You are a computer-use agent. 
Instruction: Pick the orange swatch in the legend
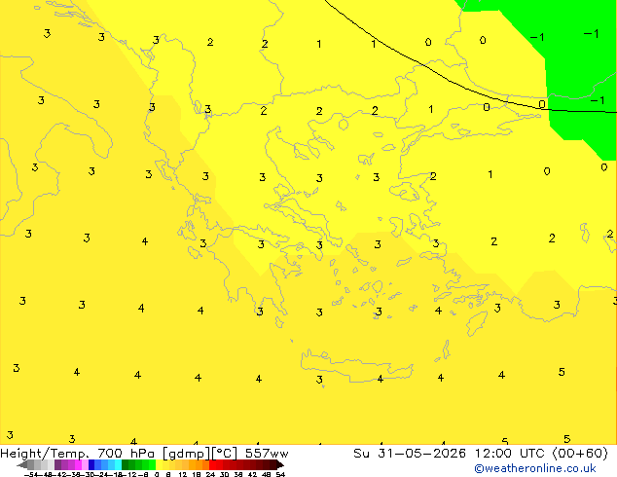[200, 465]
